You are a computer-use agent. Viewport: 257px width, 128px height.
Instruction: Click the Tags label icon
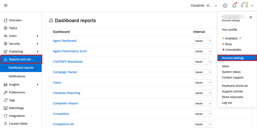5,100
